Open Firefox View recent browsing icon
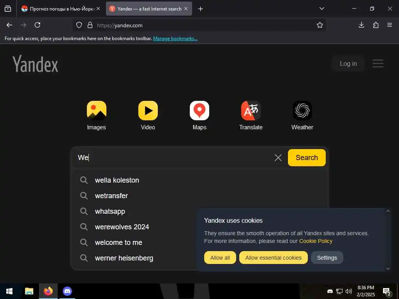This screenshot has height=299, width=399. point(8,9)
